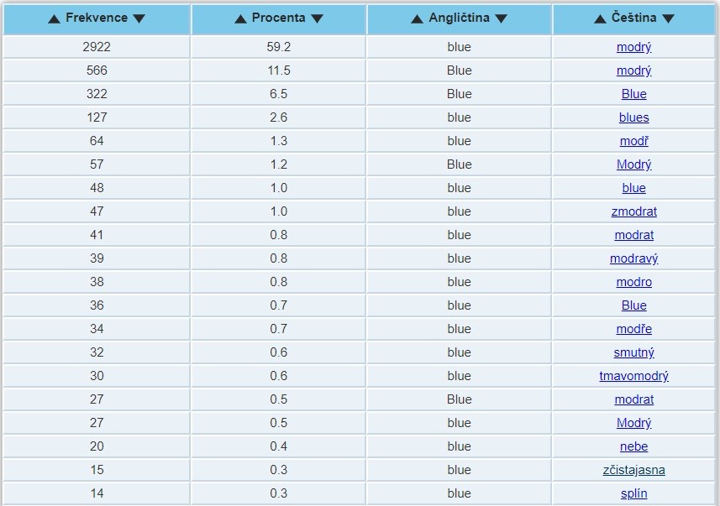The image size is (720, 506).
Task: Sort Frekvence column descending with down arrow
Action: coord(139,18)
